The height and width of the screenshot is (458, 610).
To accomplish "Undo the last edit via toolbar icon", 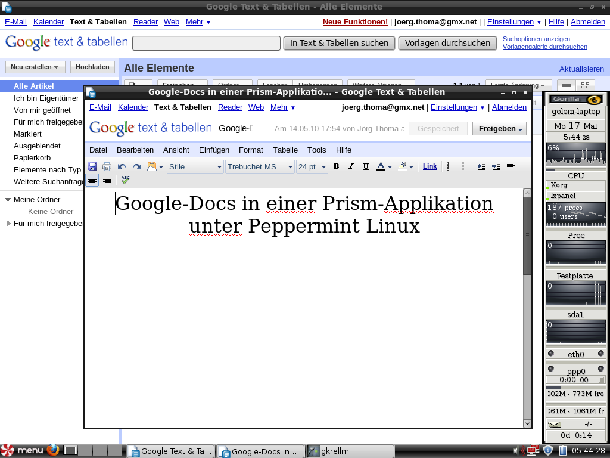I will (x=121, y=166).
